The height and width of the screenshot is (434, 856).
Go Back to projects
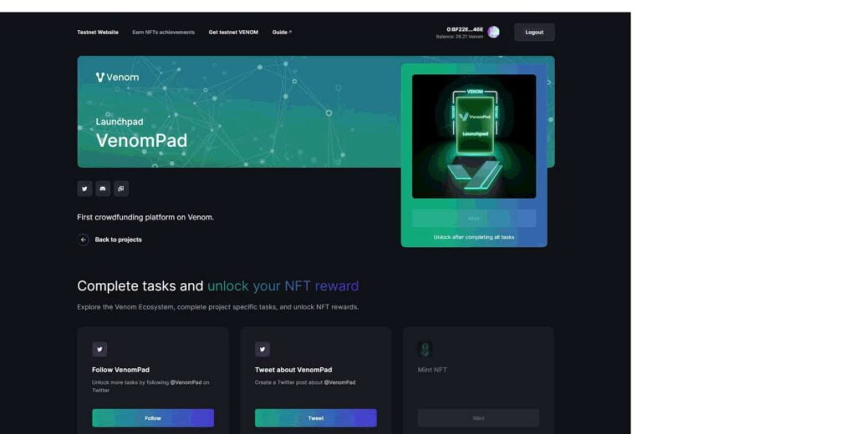pyautogui.click(x=118, y=240)
